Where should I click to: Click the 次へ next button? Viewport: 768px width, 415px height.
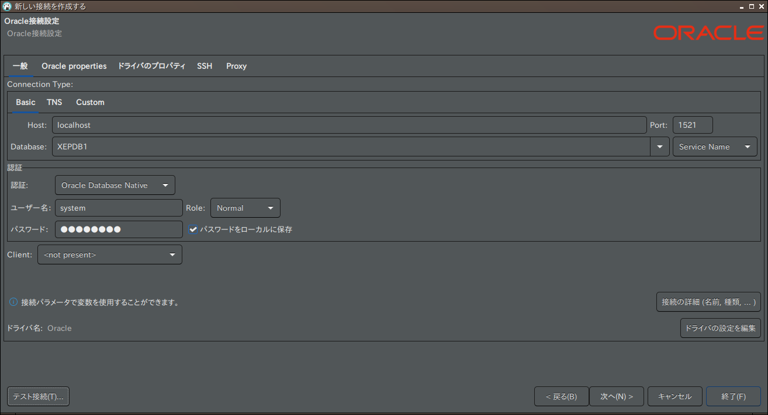coord(617,396)
